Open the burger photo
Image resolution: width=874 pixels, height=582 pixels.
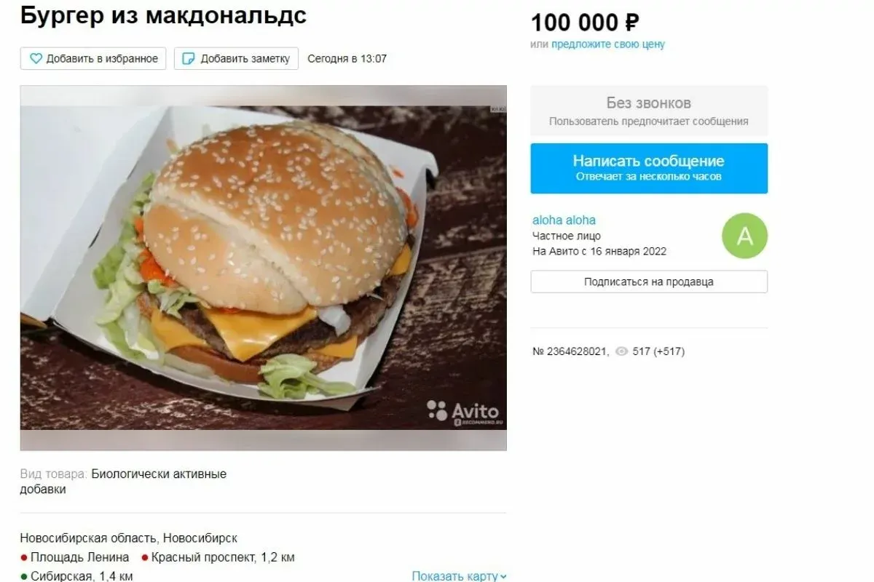263,268
